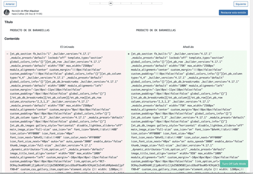Click right title PRODUCTO OK OK BARANDILLAS

tap(156, 30)
